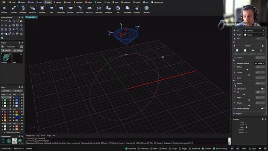268x151 pixels.
Task: Adjust the Z-Offset slider handle
Action: [247, 70]
